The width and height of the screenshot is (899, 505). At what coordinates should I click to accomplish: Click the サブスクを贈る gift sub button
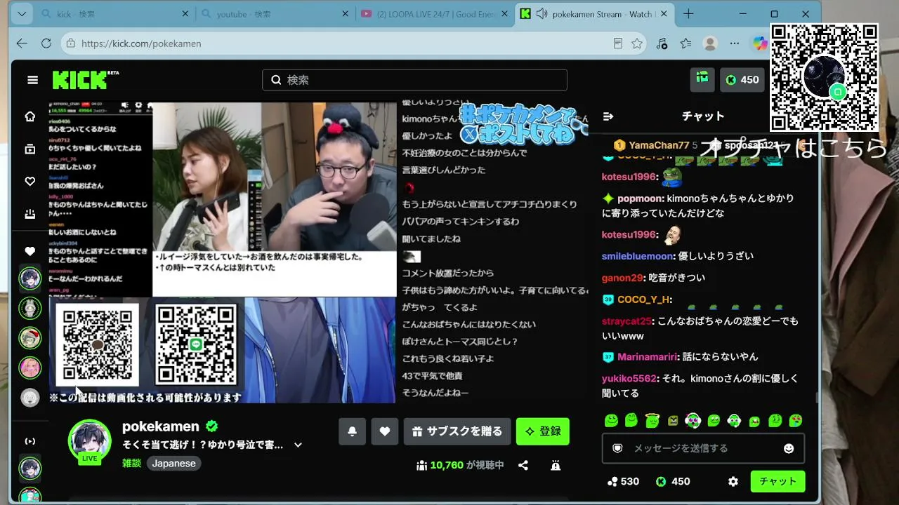click(457, 431)
